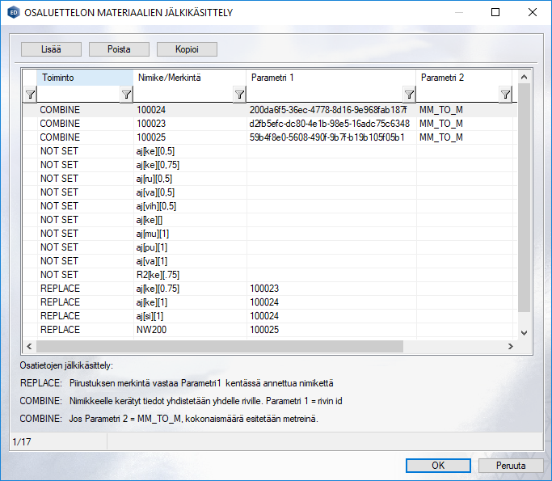Confirm with the OK button
Image resolution: width=552 pixels, height=481 pixels.
[438, 466]
